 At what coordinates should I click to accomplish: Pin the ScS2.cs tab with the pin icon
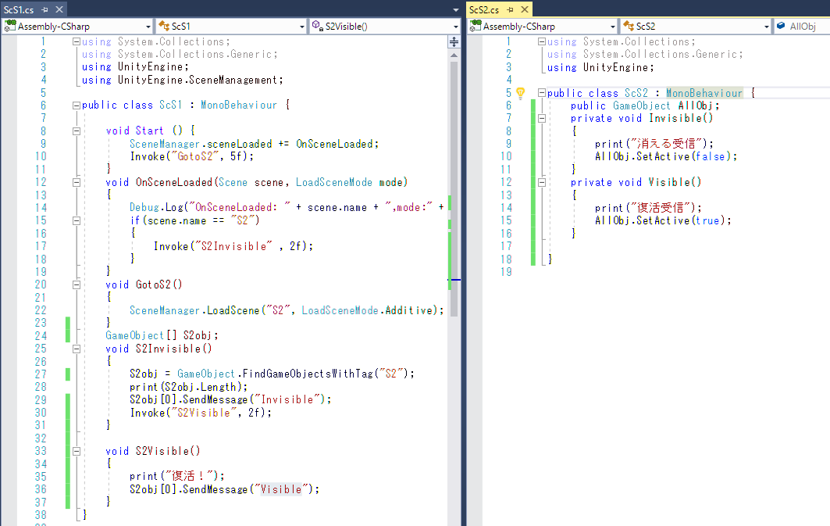click(x=511, y=9)
